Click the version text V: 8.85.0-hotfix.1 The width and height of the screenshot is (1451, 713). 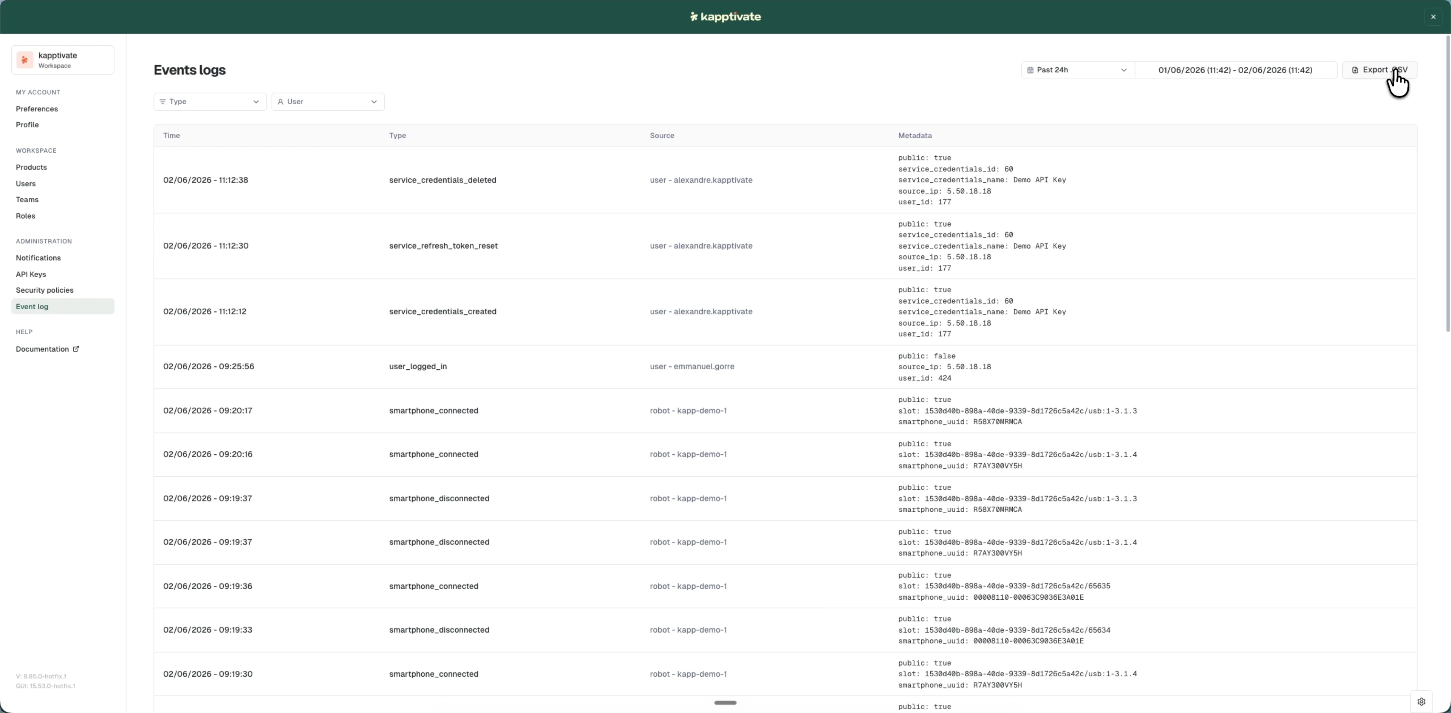pyautogui.click(x=41, y=676)
